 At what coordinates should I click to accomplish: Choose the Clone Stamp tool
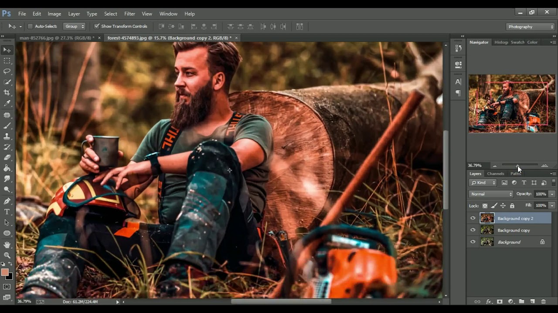pos(7,137)
